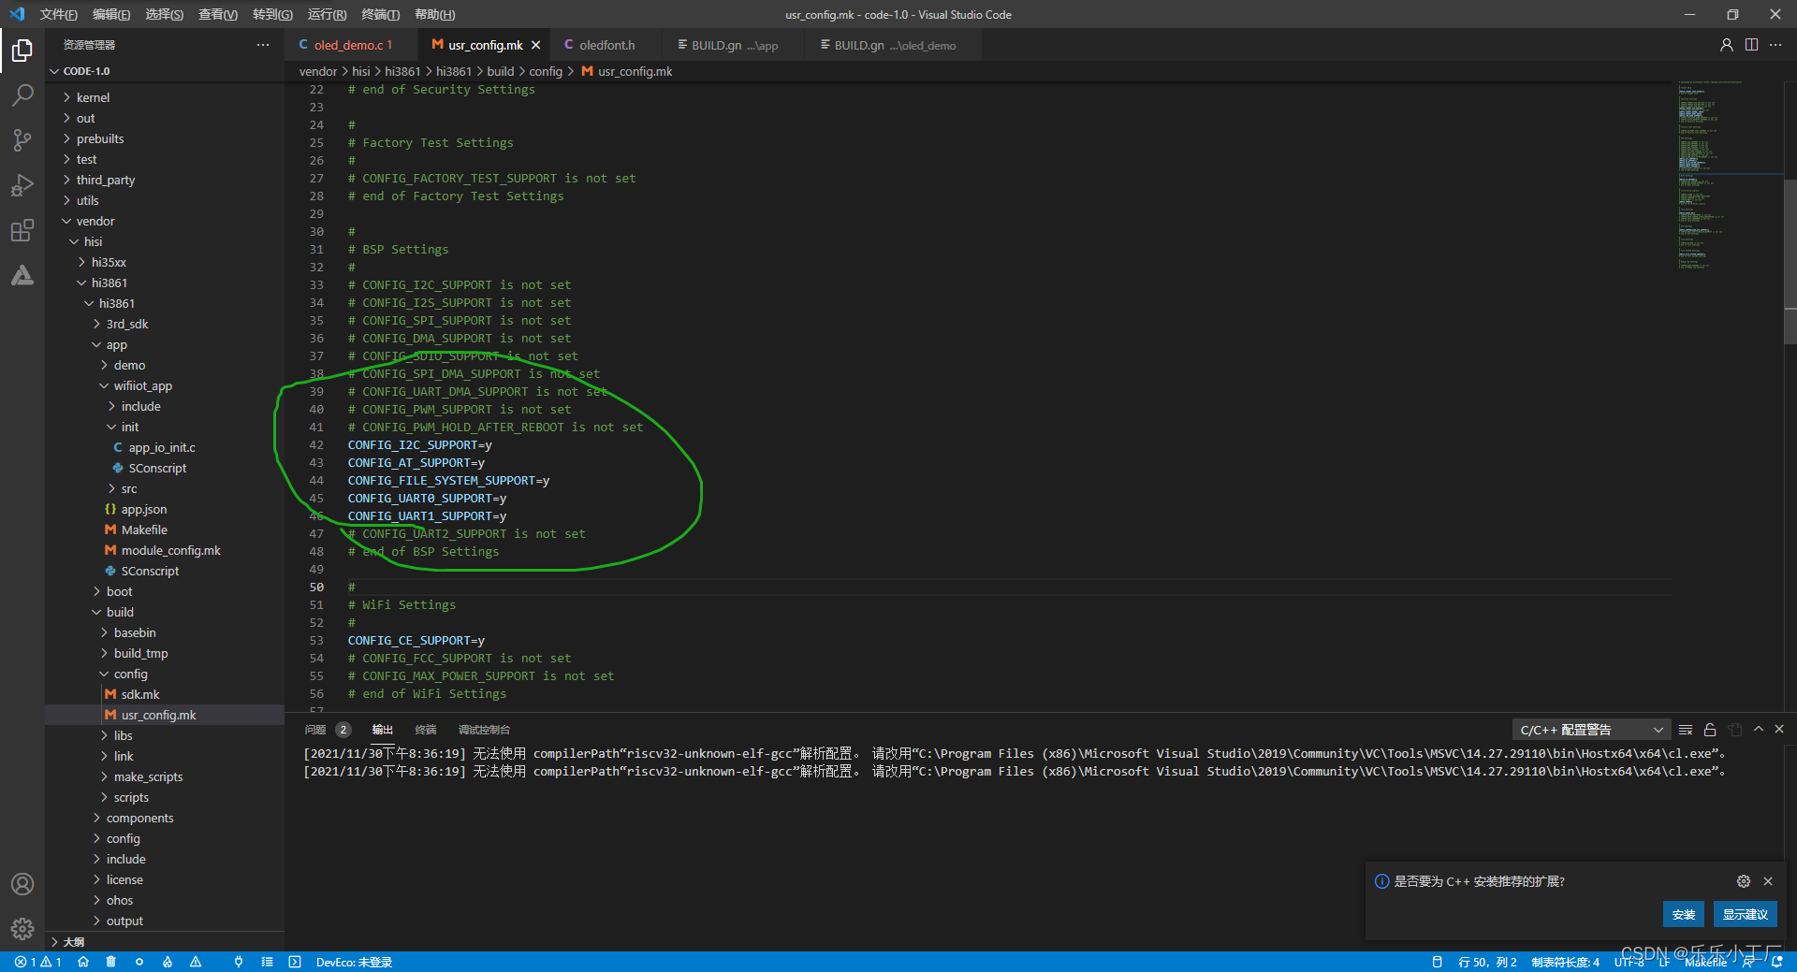Open the 终端(T) menu
The image size is (1797, 972).
pyautogui.click(x=380, y=14)
